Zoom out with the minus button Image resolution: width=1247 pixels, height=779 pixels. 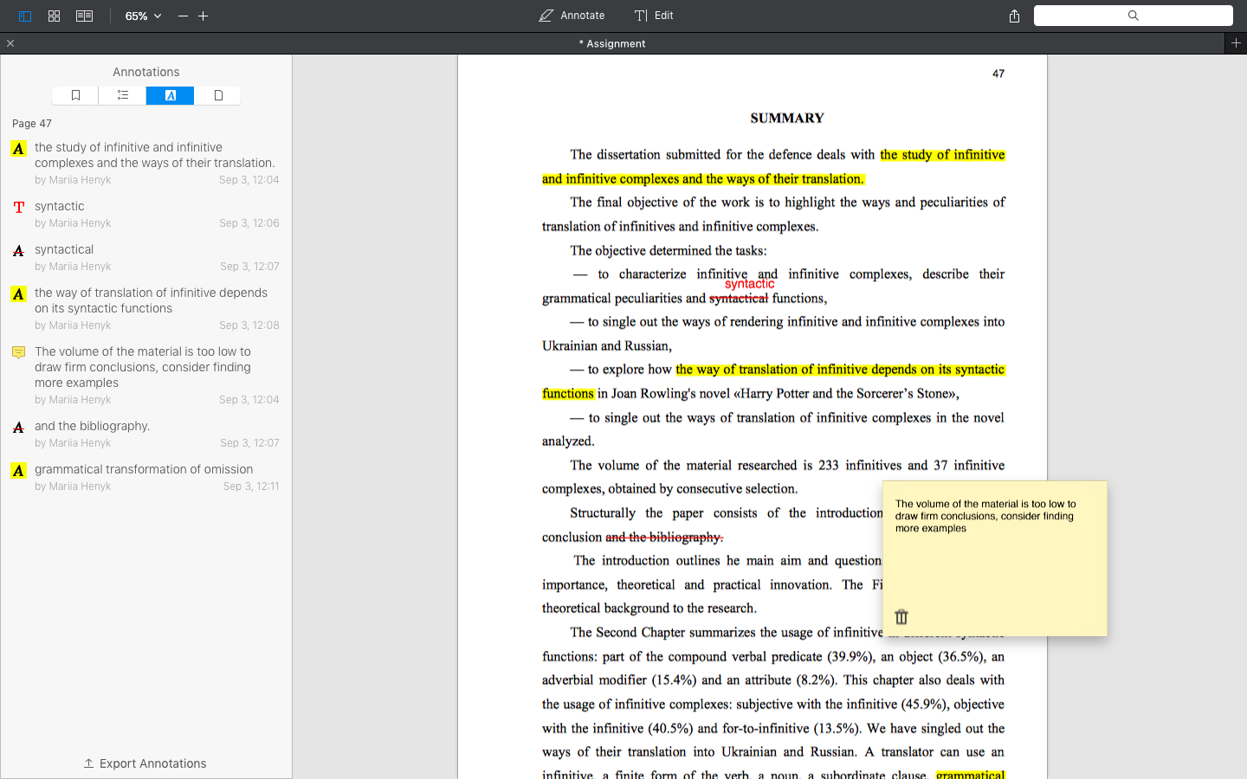183,16
